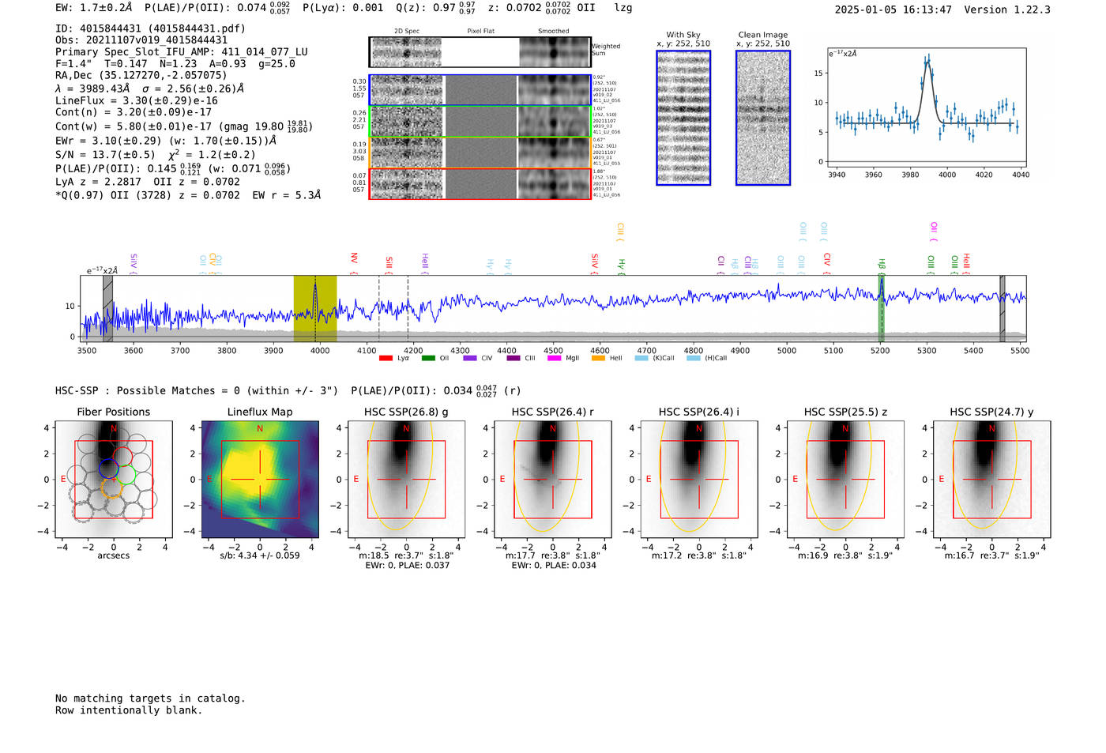Click the hatched gray band near 5460

(1003, 309)
